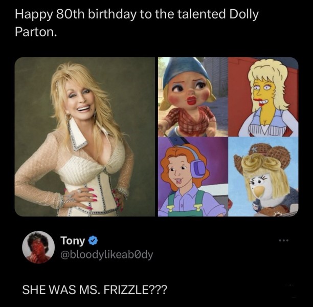Click the display name Tony
The image size is (313, 307).
(x=72, y=240)
